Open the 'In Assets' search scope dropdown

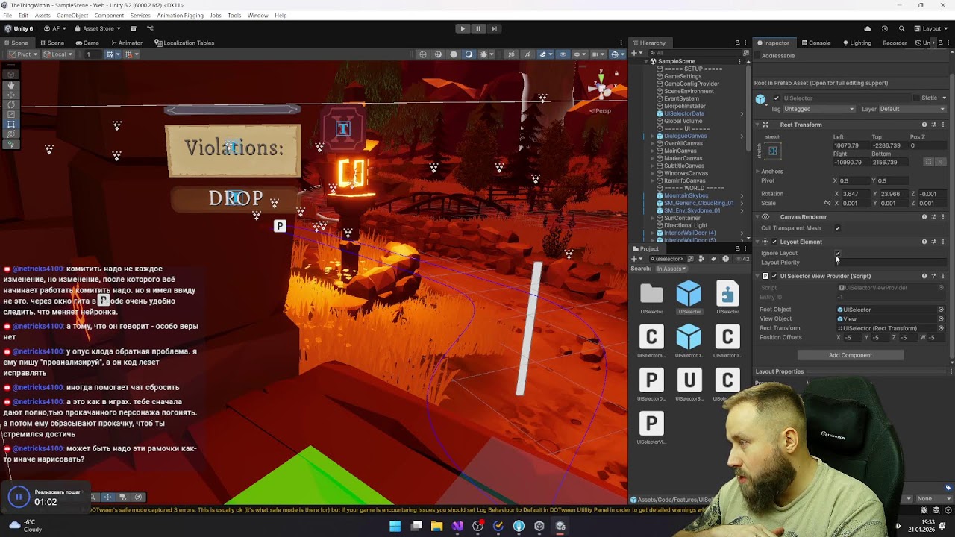coord(671,268)
